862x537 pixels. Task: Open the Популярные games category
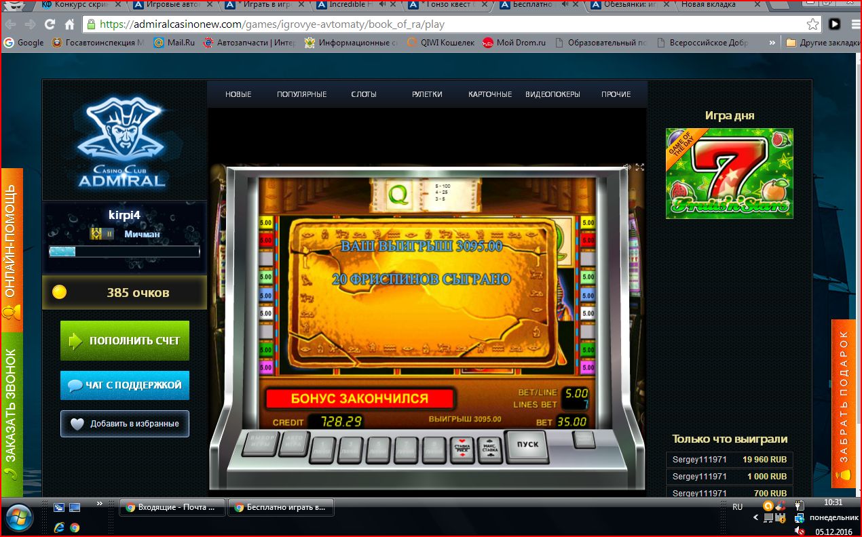point(301,94)
